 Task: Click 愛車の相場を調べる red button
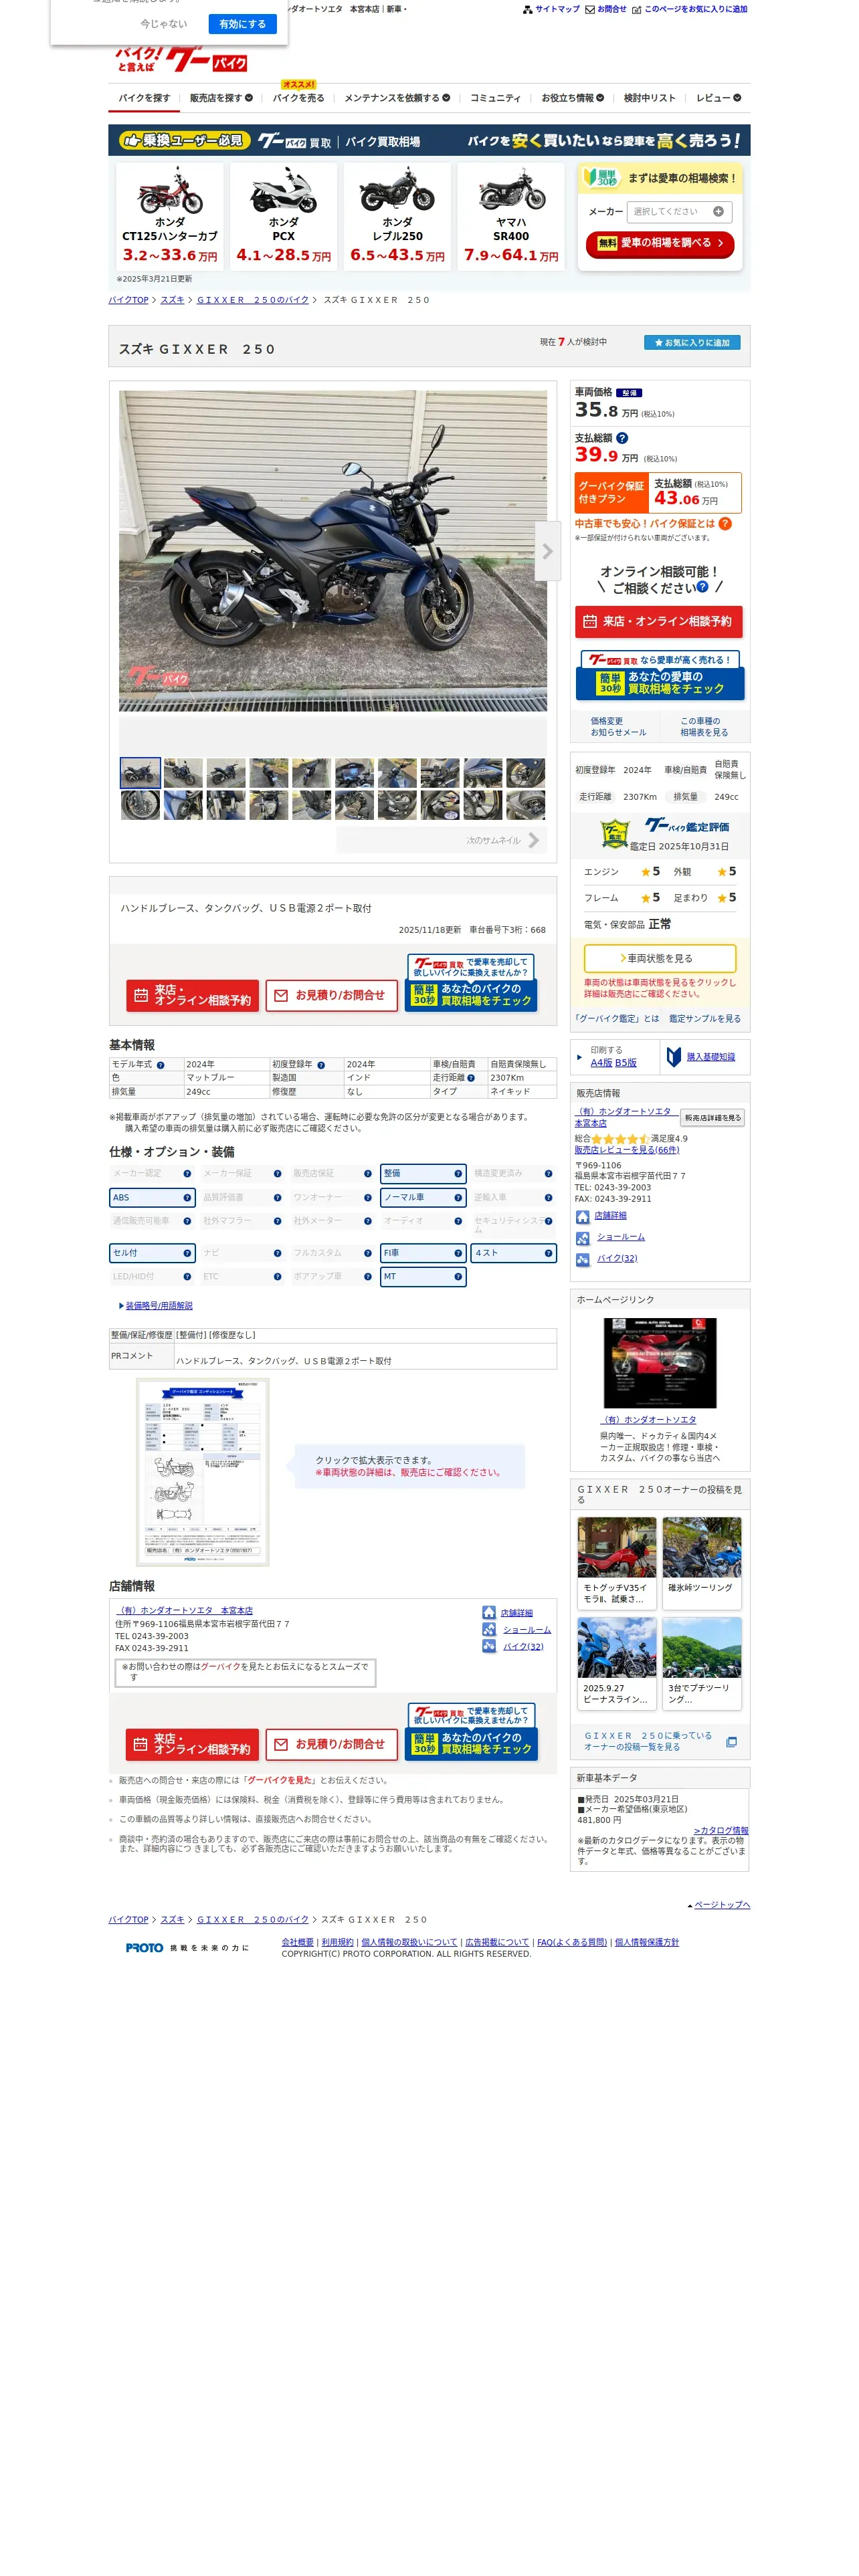pos(659,244)
